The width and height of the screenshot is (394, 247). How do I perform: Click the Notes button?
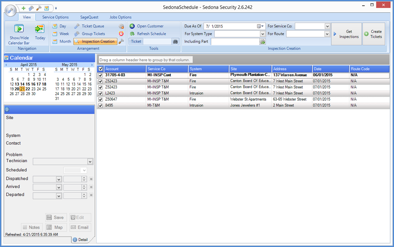pyautogui.click(x=32, y=227)
